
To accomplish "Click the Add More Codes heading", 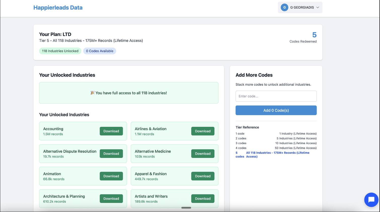I will tap(254, 75).
